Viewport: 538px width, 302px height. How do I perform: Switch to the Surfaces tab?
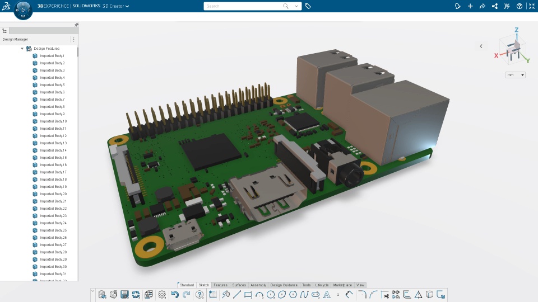click(239, 285)
